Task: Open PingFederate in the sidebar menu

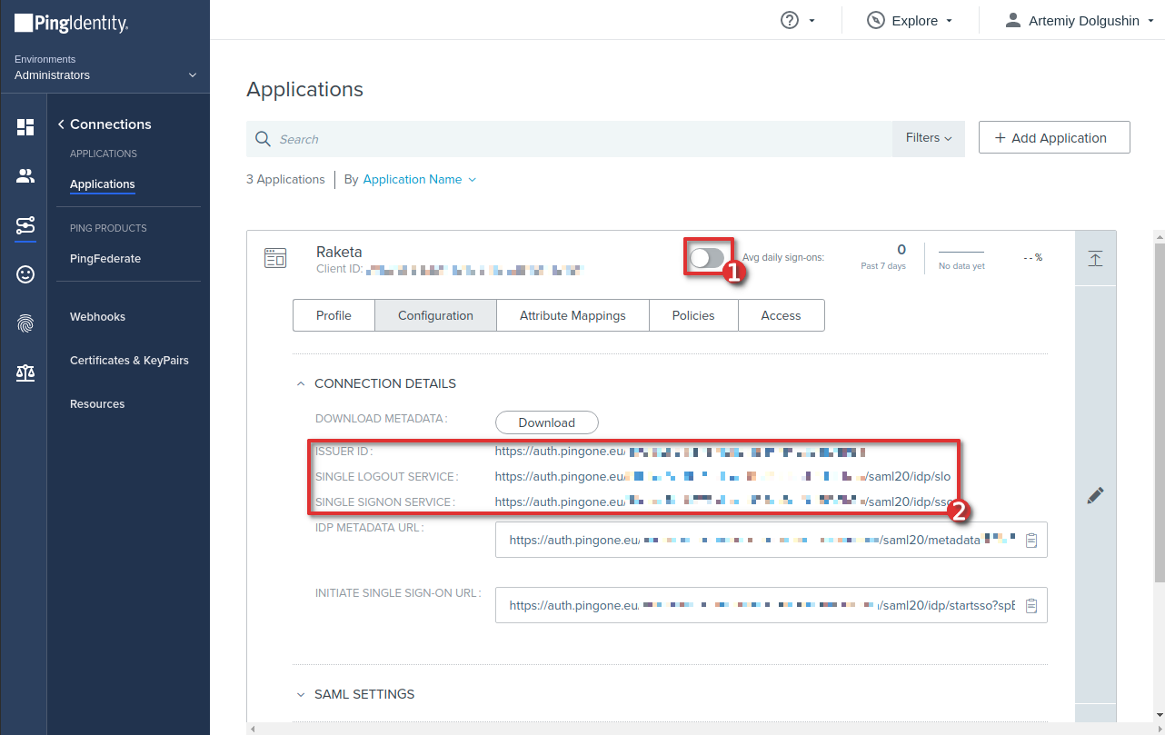Action: pyautogui.click(x=105, y=259)
